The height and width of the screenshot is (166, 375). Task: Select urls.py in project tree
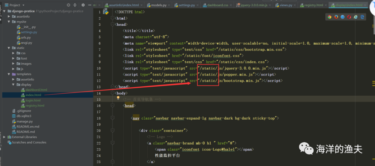(x=26, y=37)
